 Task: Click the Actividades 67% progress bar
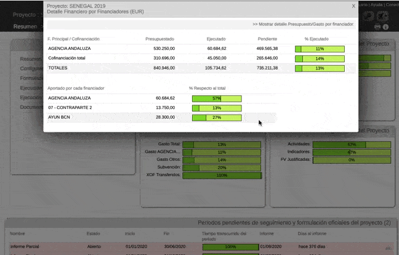point(351,144)
